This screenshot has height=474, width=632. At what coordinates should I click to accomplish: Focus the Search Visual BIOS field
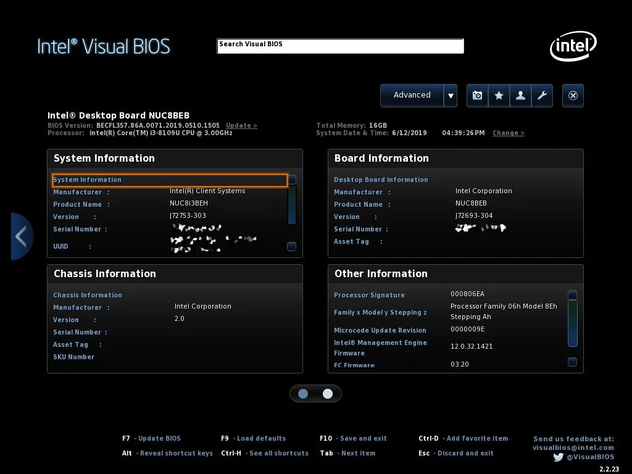[x=340, y=46]
